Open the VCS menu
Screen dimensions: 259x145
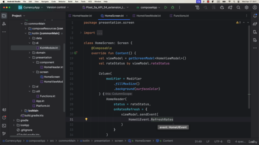90,2
